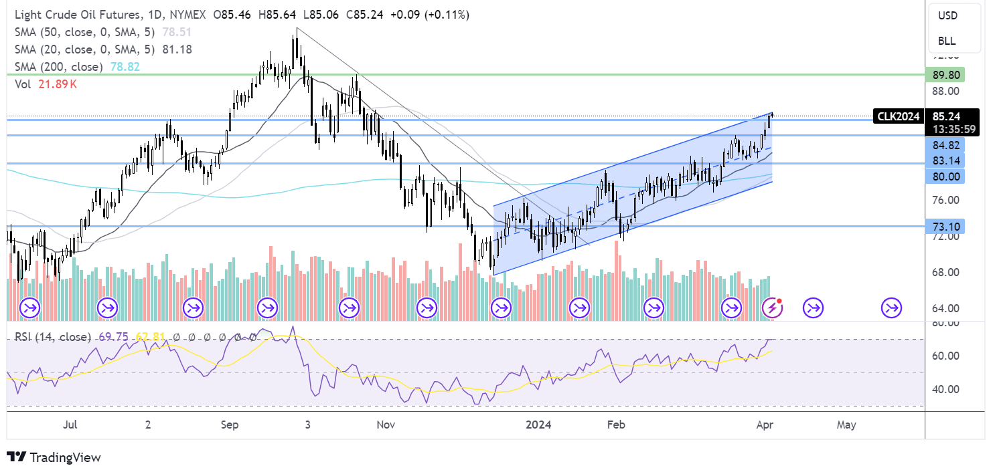This screenshot has height=470, width=995.
Task: Click the green 89.80 price label
Action: pyautogui.click(x=943, y=75)
